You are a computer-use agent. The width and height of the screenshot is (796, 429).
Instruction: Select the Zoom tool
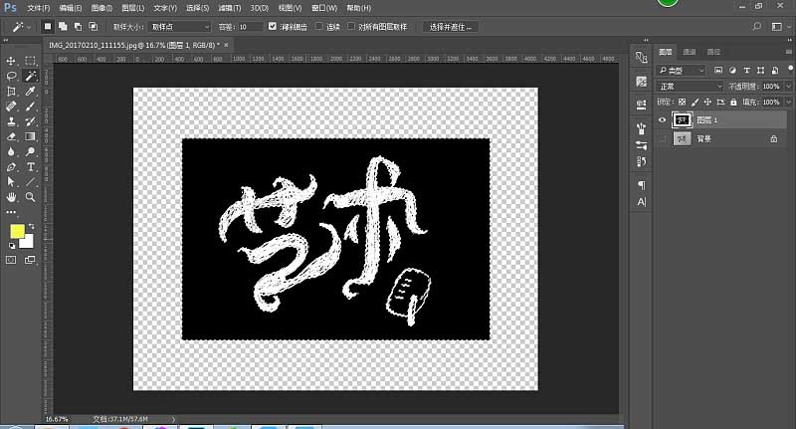click(x=30, y=197)
